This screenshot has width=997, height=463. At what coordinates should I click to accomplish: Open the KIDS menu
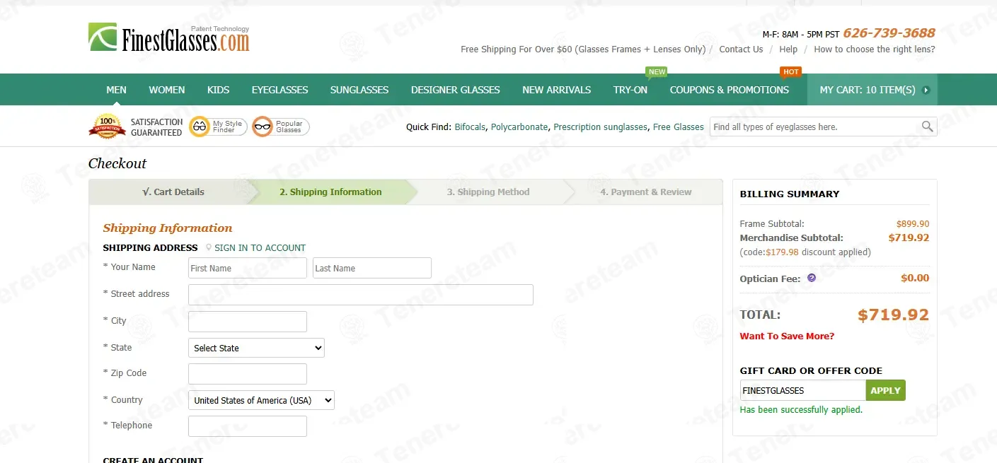click(219, 90)
